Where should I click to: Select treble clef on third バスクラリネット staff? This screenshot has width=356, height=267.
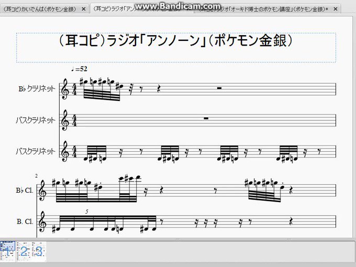(x=65, y=151)
